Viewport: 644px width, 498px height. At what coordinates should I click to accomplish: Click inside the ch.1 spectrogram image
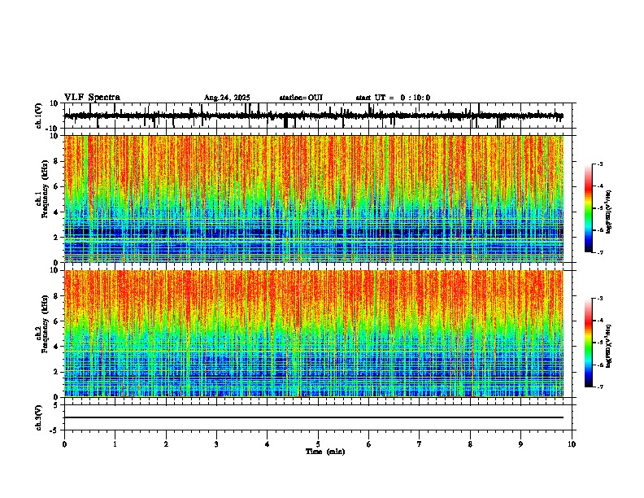pyautogui.click(x=314, y=199)
